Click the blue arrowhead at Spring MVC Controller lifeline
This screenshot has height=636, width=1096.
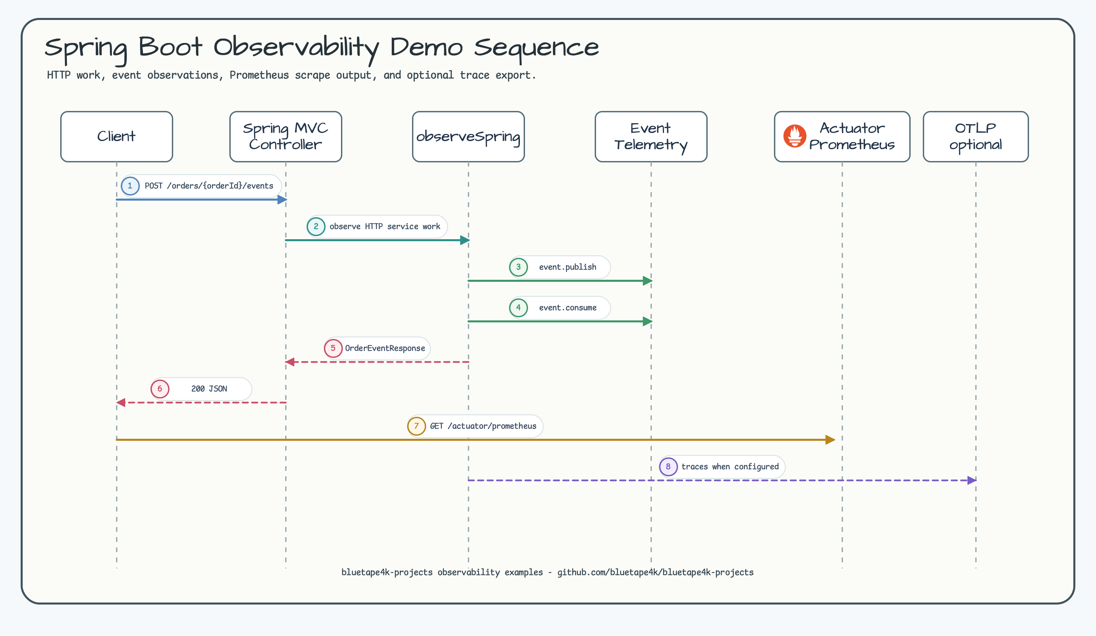282,200
